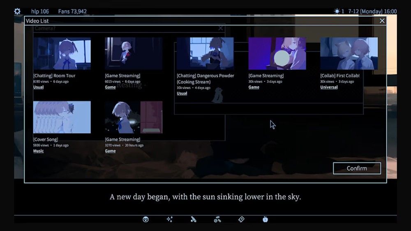411x231 pixels.
Task: Click '5936 views • 1 days ago' text
Action: click(51, 145)
